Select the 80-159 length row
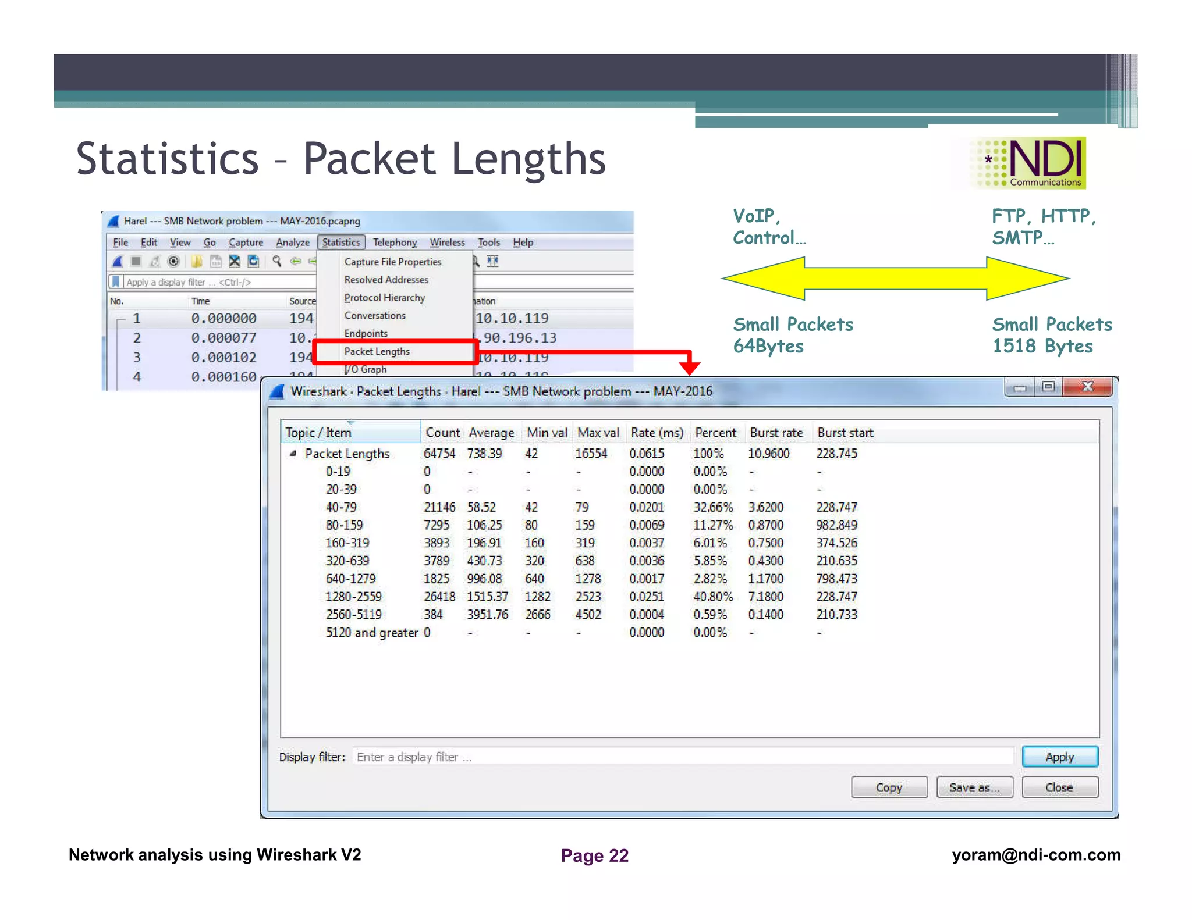This screenshot has height=920, width=1192. point(690,525)
